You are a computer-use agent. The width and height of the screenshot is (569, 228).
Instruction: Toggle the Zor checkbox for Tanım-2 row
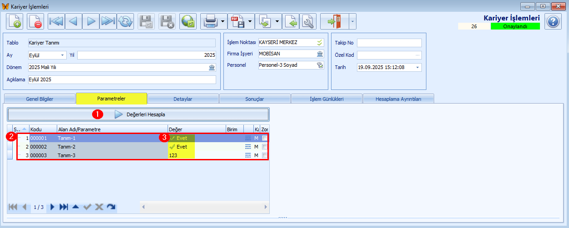click(265, 147)
